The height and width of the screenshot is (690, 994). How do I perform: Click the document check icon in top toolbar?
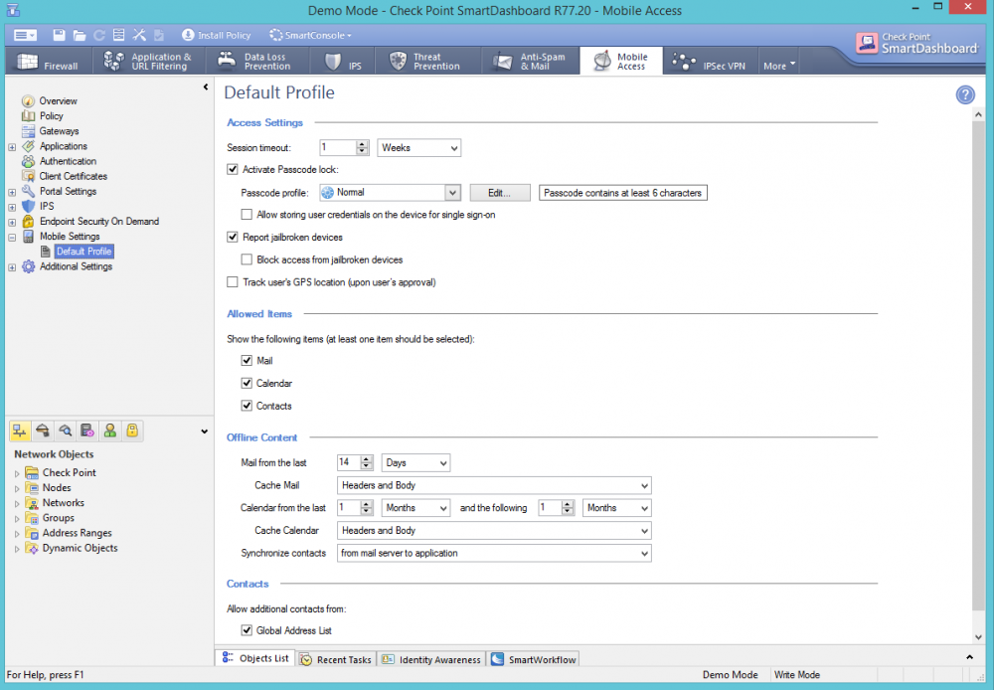(x=159, y=35)
